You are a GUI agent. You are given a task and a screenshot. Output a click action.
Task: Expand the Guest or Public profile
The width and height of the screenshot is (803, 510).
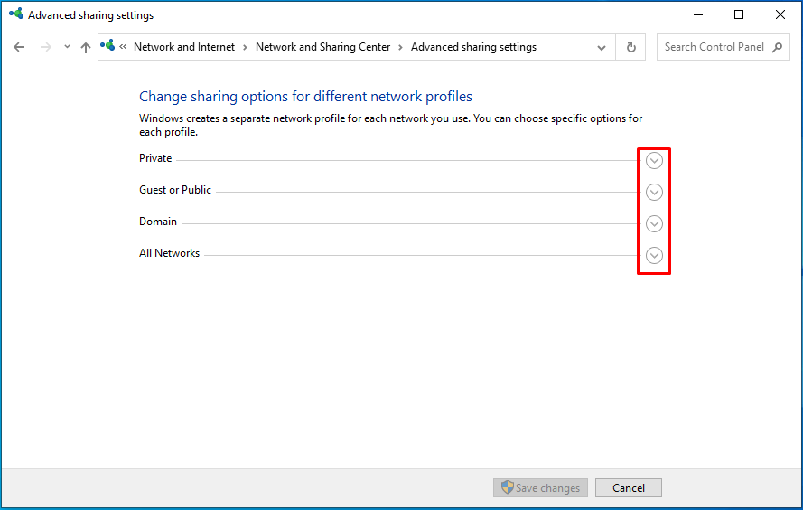point(654,193)
